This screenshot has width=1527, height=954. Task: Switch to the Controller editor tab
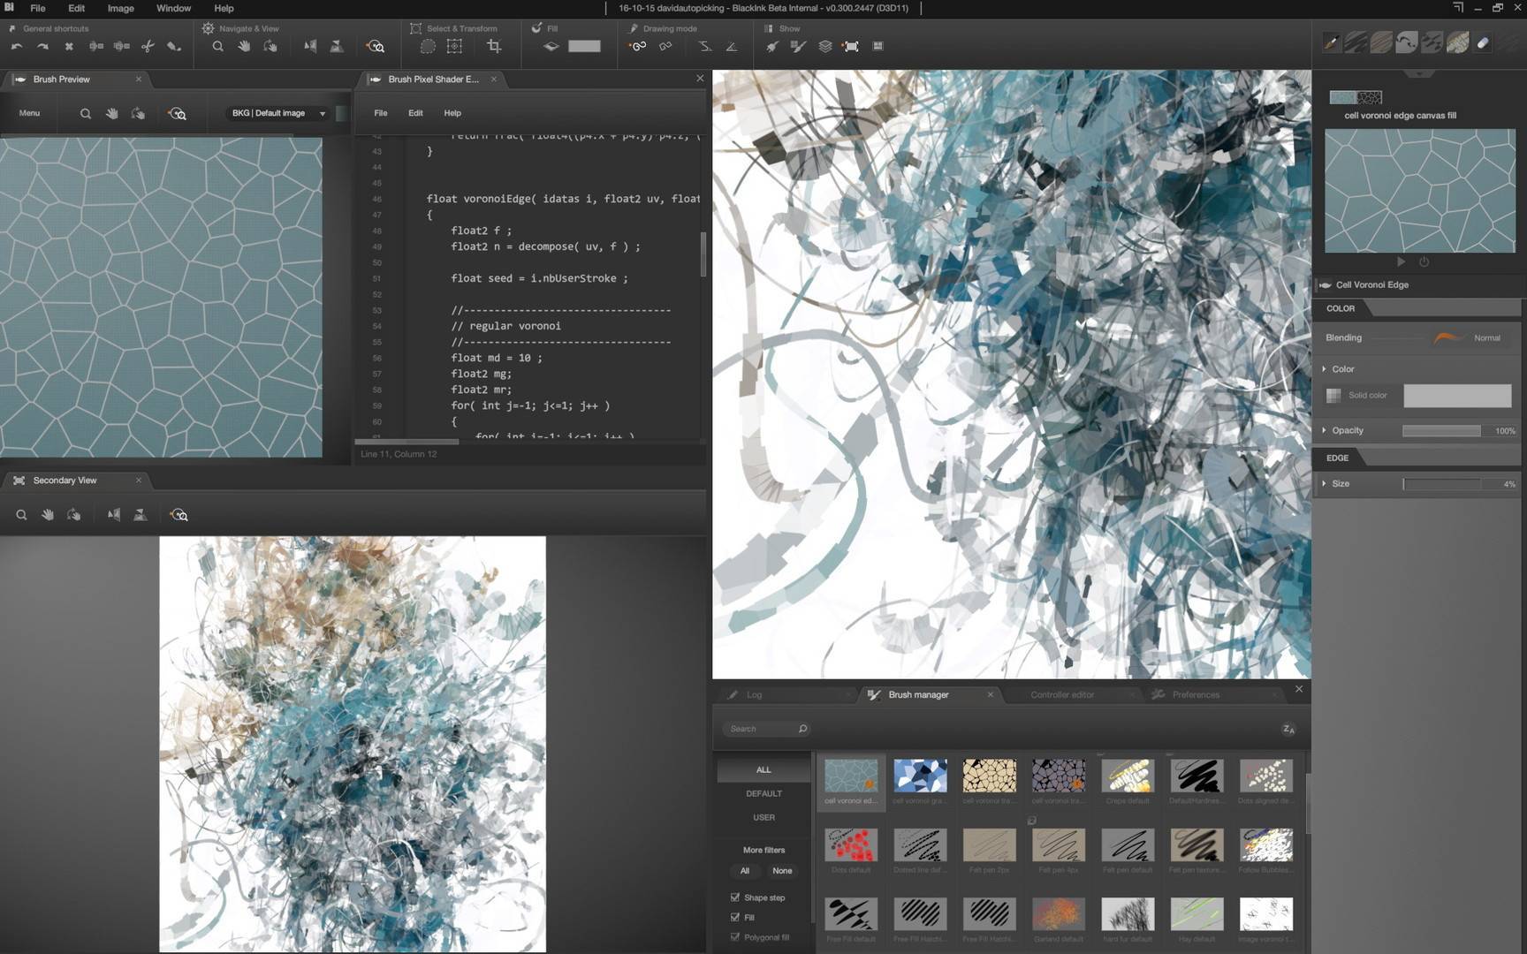(1061, 695)
